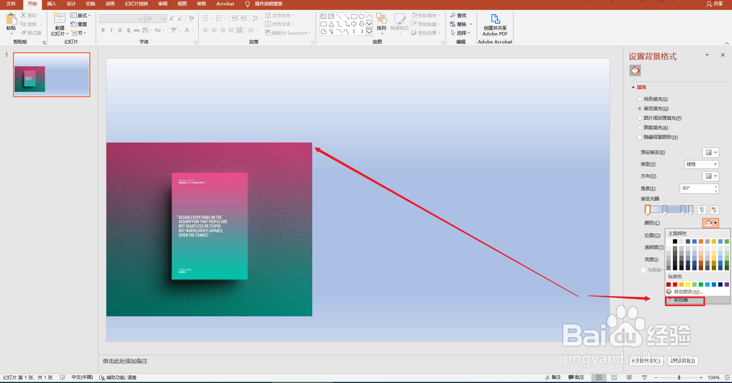Collapse the Fill (填充) section
Viewport: 732px width, 383px height.
[x=633, y=87]
